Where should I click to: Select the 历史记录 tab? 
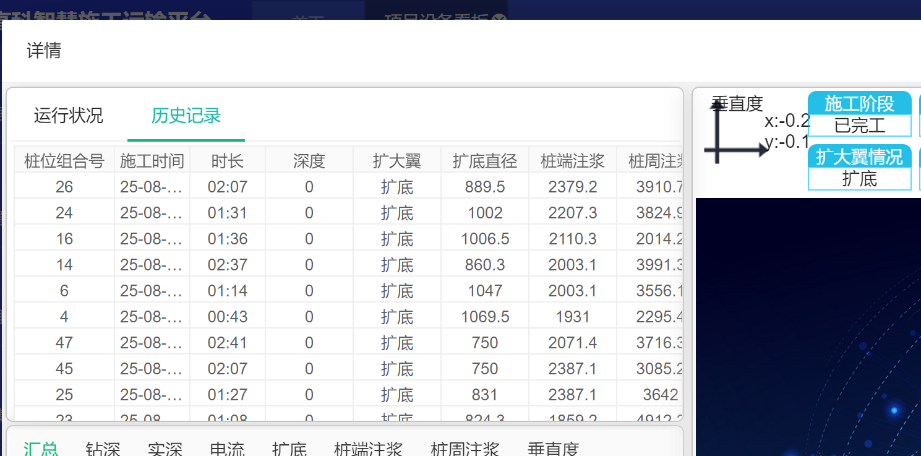186,116
